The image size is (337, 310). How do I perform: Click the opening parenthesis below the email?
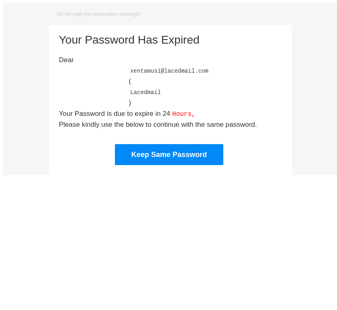130,82
